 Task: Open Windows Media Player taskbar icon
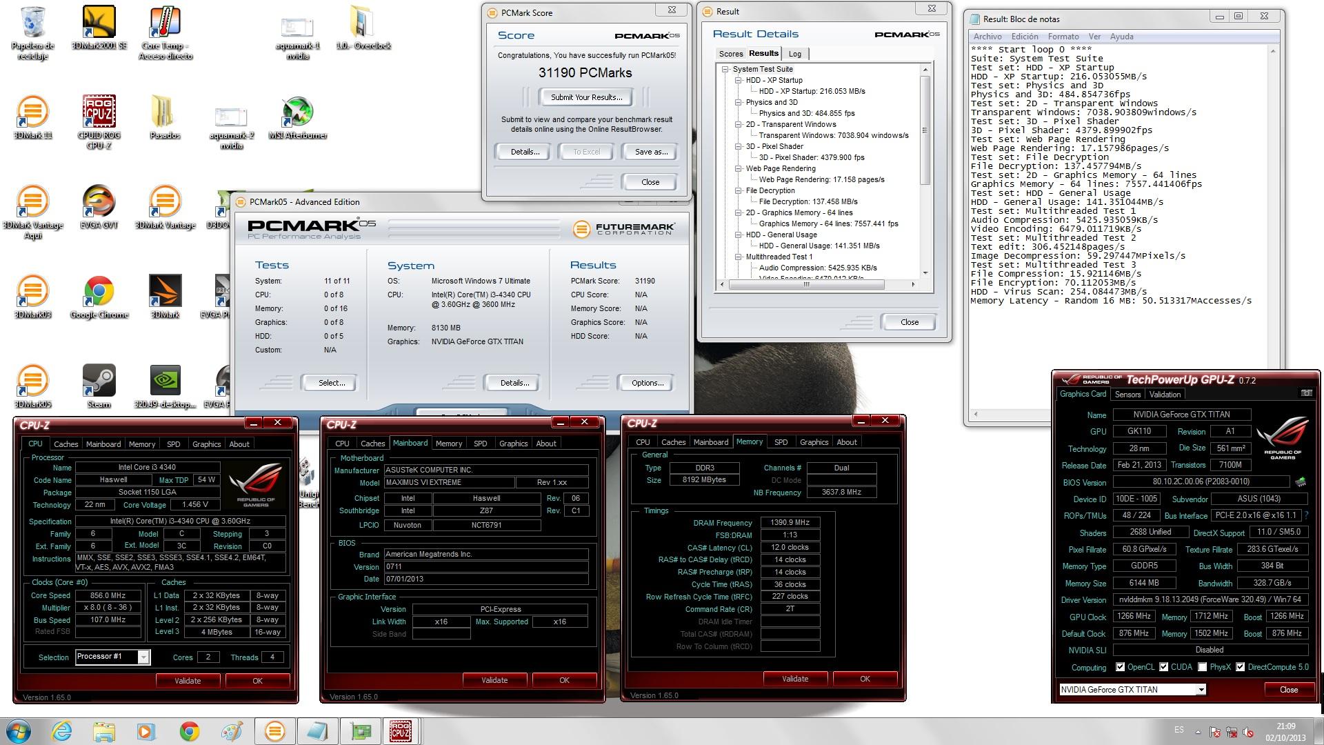146,731
